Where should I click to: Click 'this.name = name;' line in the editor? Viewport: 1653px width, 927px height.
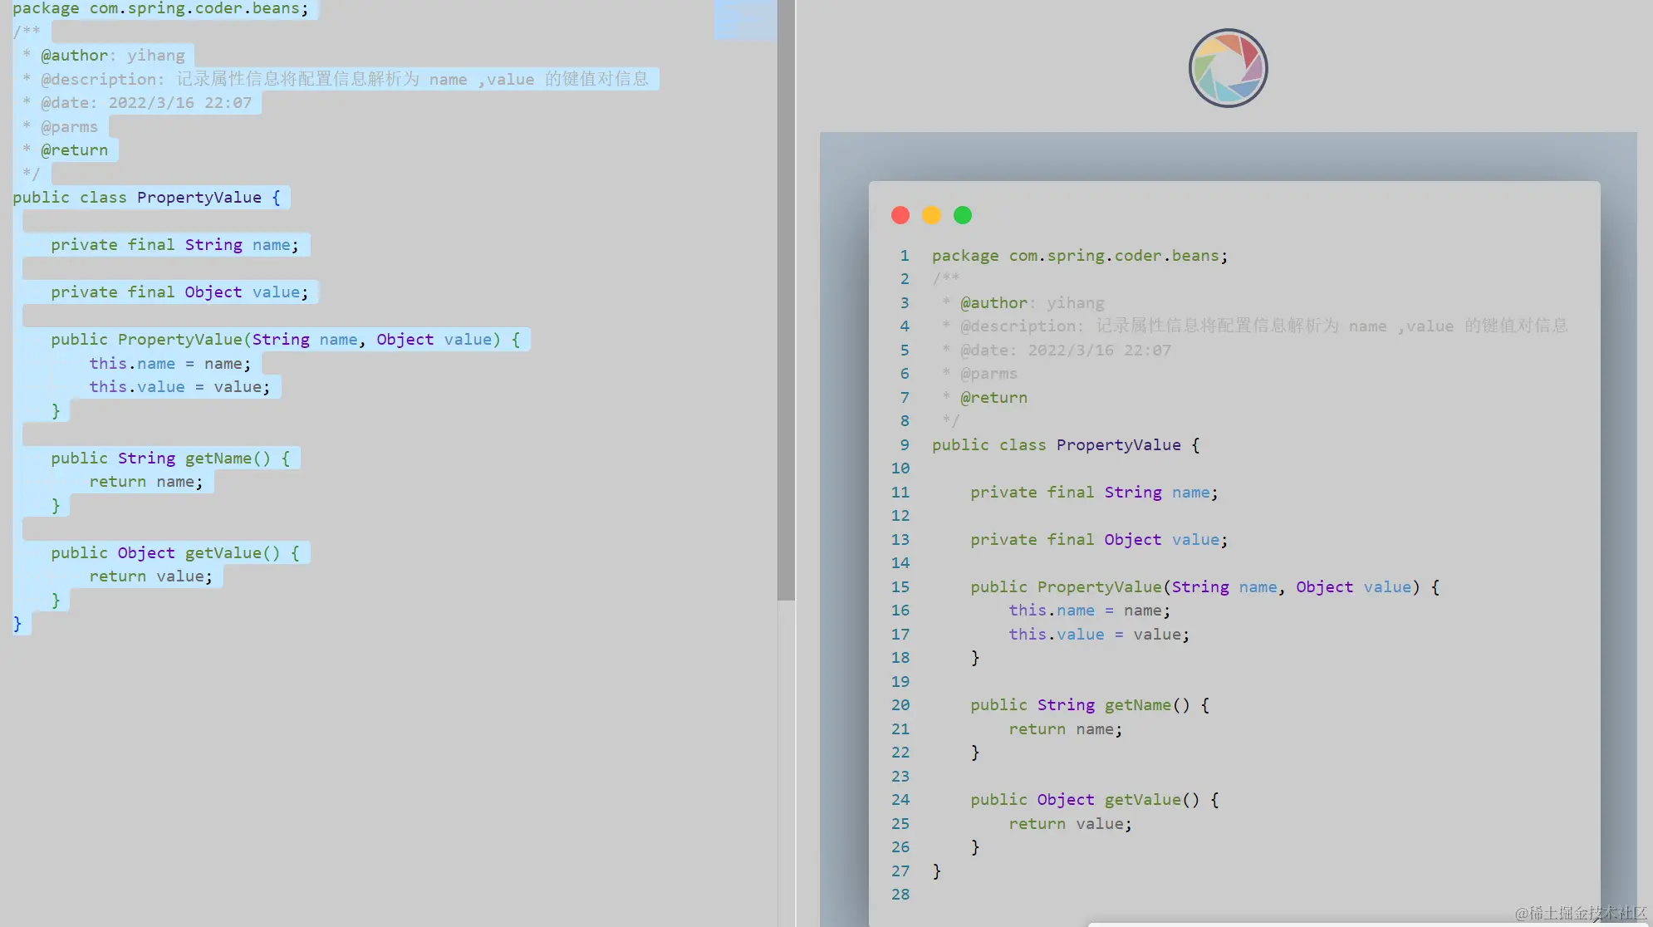tap(169, 364)
